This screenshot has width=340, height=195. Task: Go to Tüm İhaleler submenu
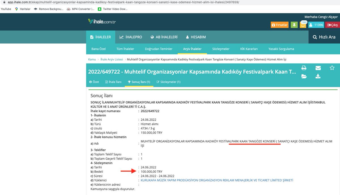(x=125, y=49)
